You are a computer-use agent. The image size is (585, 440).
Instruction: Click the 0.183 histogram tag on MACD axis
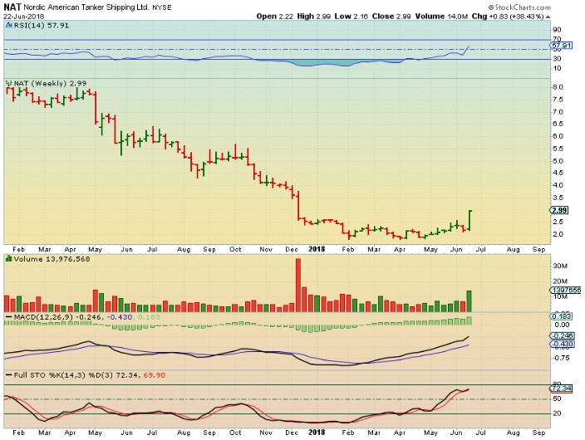click(561, 316)
